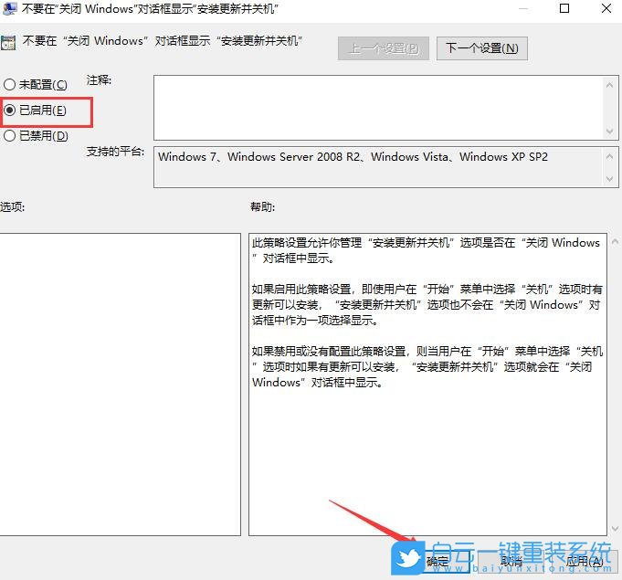Click the 应用(A) apply button
The width and height of the screenshot is (622, 580).
(x=585, y=562)
